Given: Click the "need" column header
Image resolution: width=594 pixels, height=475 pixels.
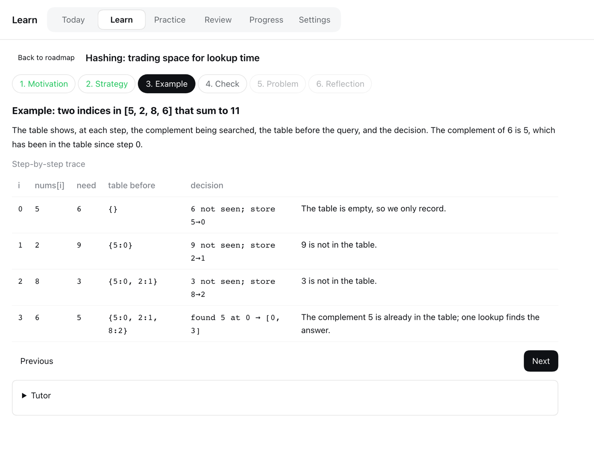Looking at the screenshot, I should point(86,185).
